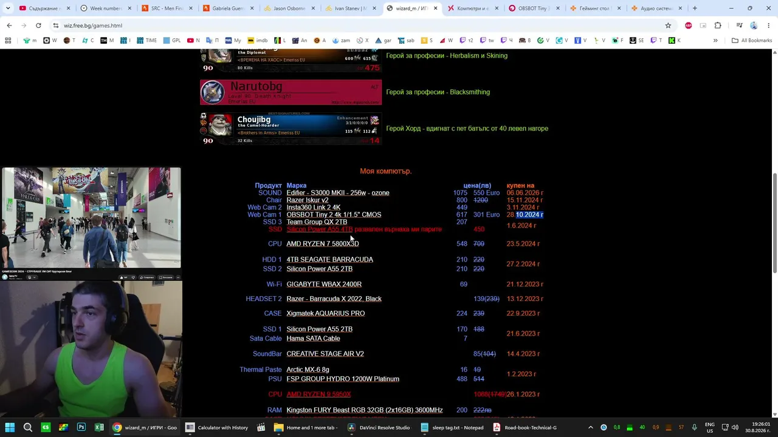Open the FSP GROUP HYDRO 1200W Platinum link

343,379
